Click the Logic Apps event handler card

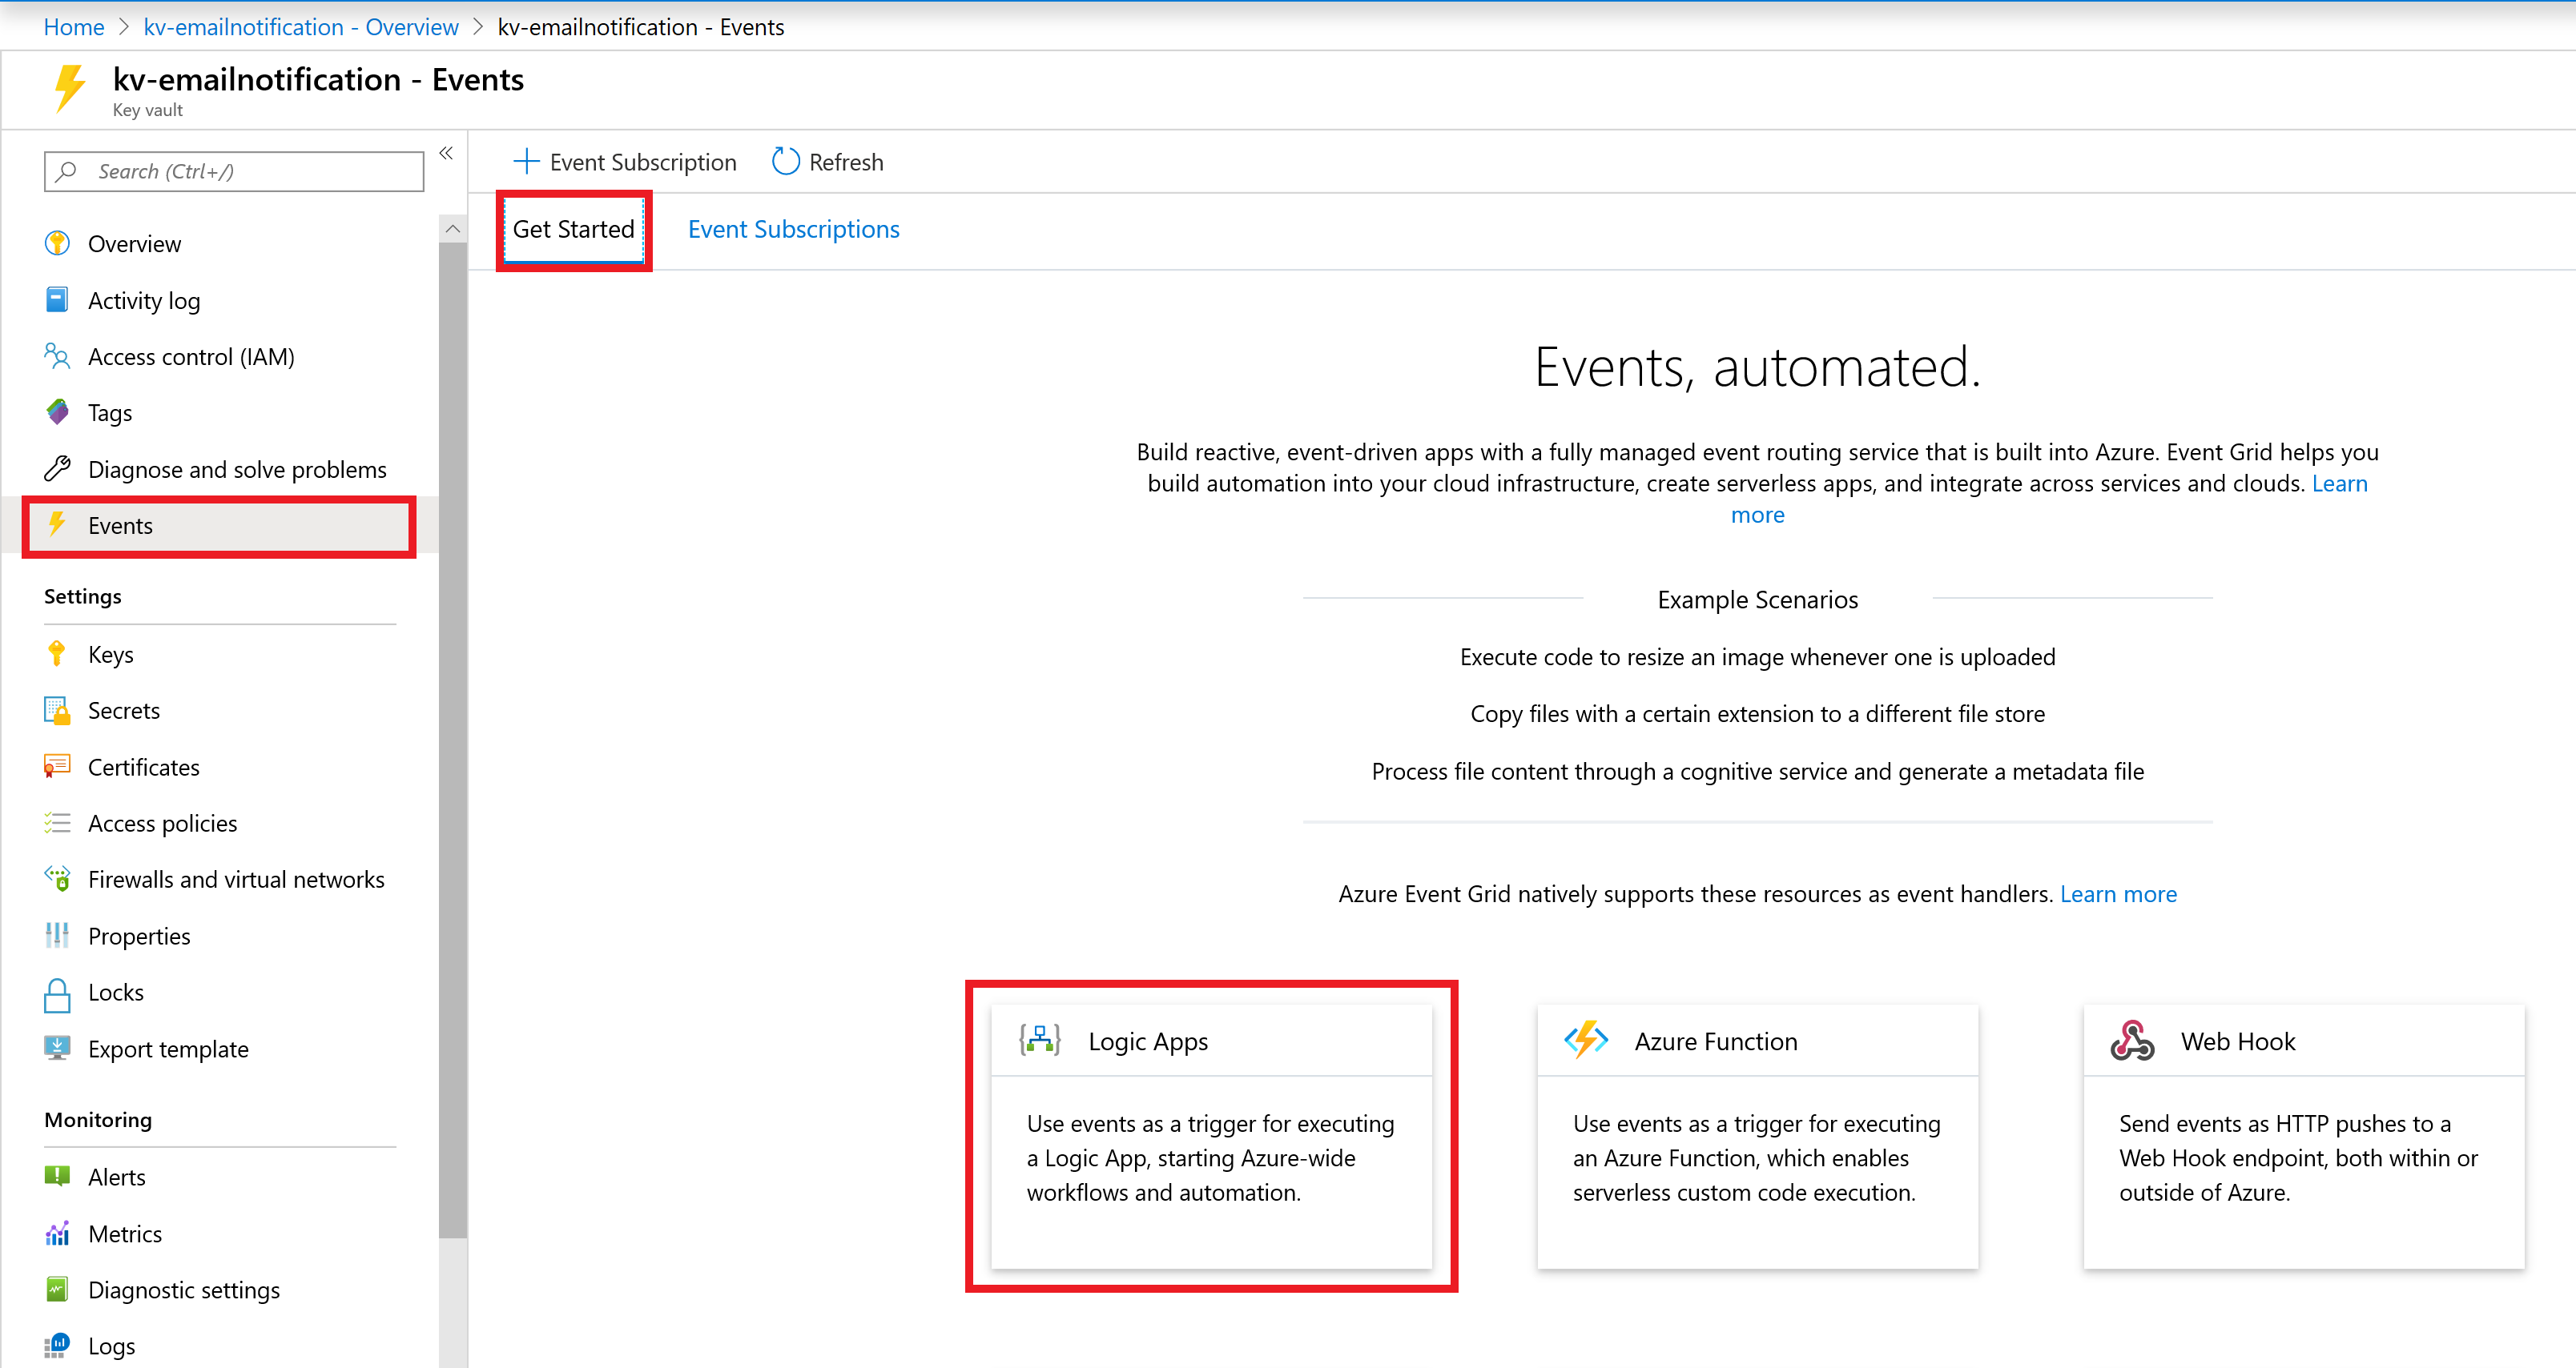1211,1133
